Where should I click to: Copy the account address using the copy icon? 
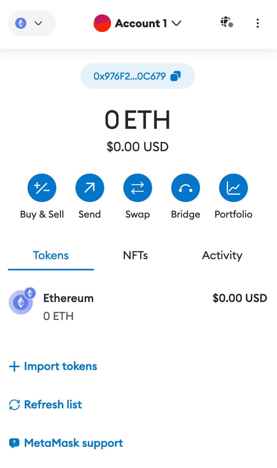[x=176, y=76]
